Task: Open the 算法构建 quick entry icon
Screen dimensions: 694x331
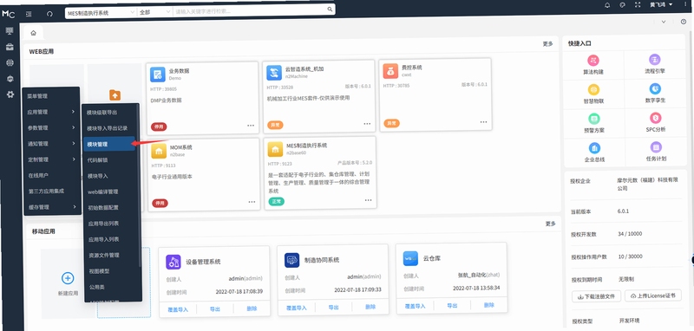Action: (593, 61)
